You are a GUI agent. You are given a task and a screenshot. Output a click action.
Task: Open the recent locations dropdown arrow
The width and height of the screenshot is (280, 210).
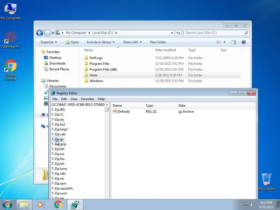point(53,33)
